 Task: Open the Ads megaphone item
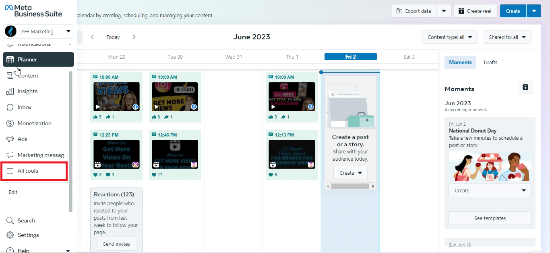point(22,139)
